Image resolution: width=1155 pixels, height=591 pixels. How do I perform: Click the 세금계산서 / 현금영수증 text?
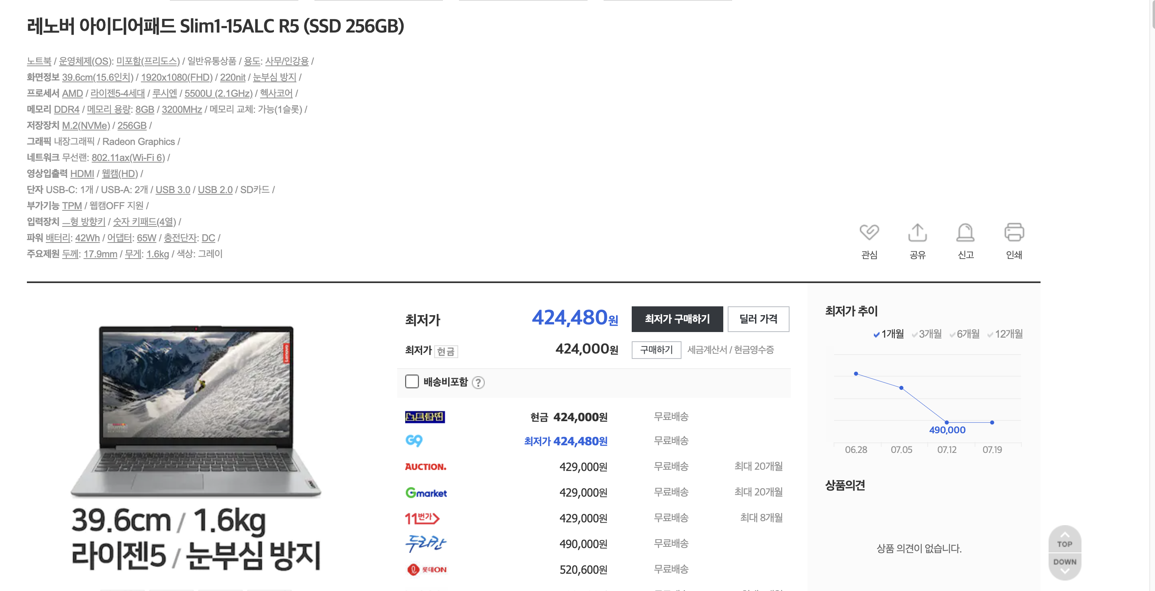pos(731,350)
